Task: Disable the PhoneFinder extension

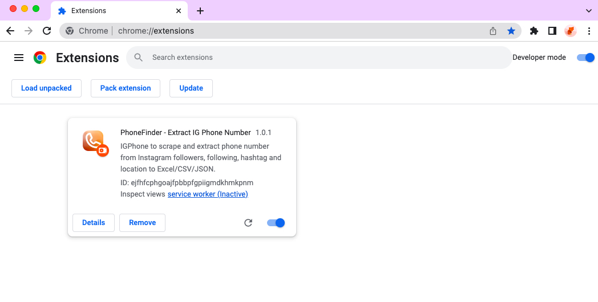Action: [x=276, y=223]
